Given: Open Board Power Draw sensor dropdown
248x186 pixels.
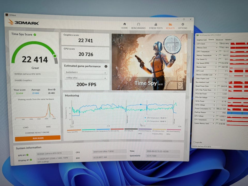Looking at the screenshot, I should 215,86.
